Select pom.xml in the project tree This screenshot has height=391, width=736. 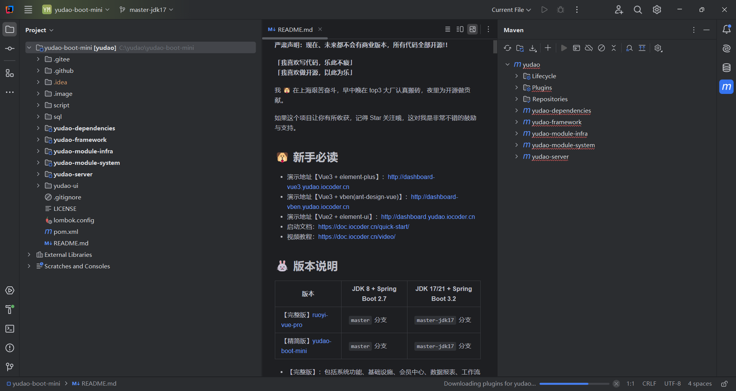(x=66, y=232)
